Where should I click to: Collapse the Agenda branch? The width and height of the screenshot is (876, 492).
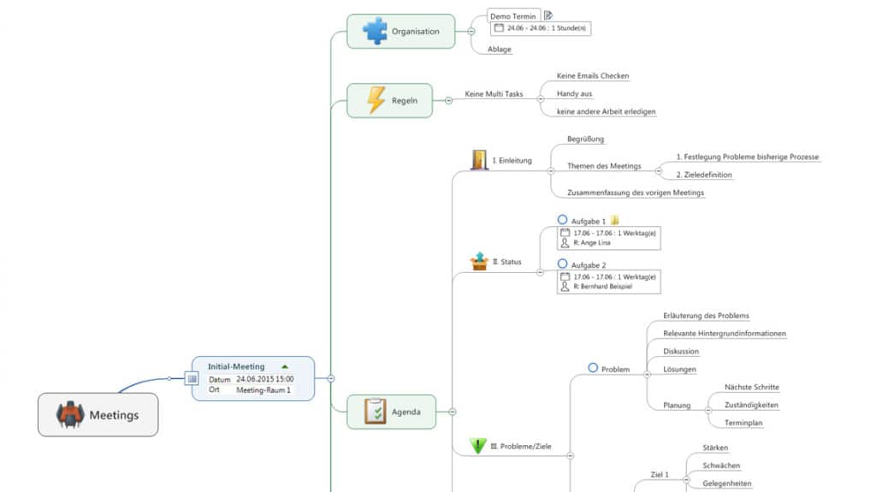452,412
